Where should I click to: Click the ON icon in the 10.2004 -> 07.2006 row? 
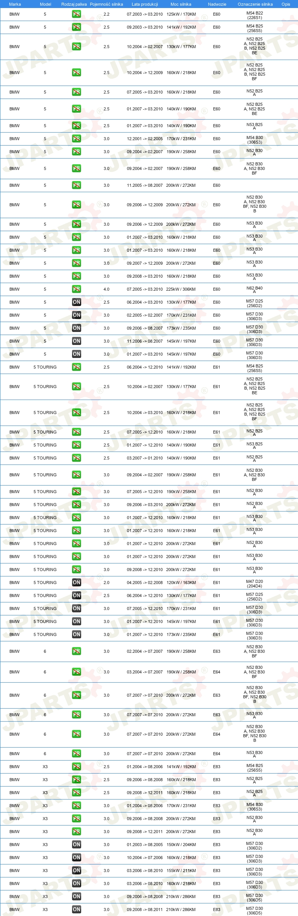pos(77,858)
